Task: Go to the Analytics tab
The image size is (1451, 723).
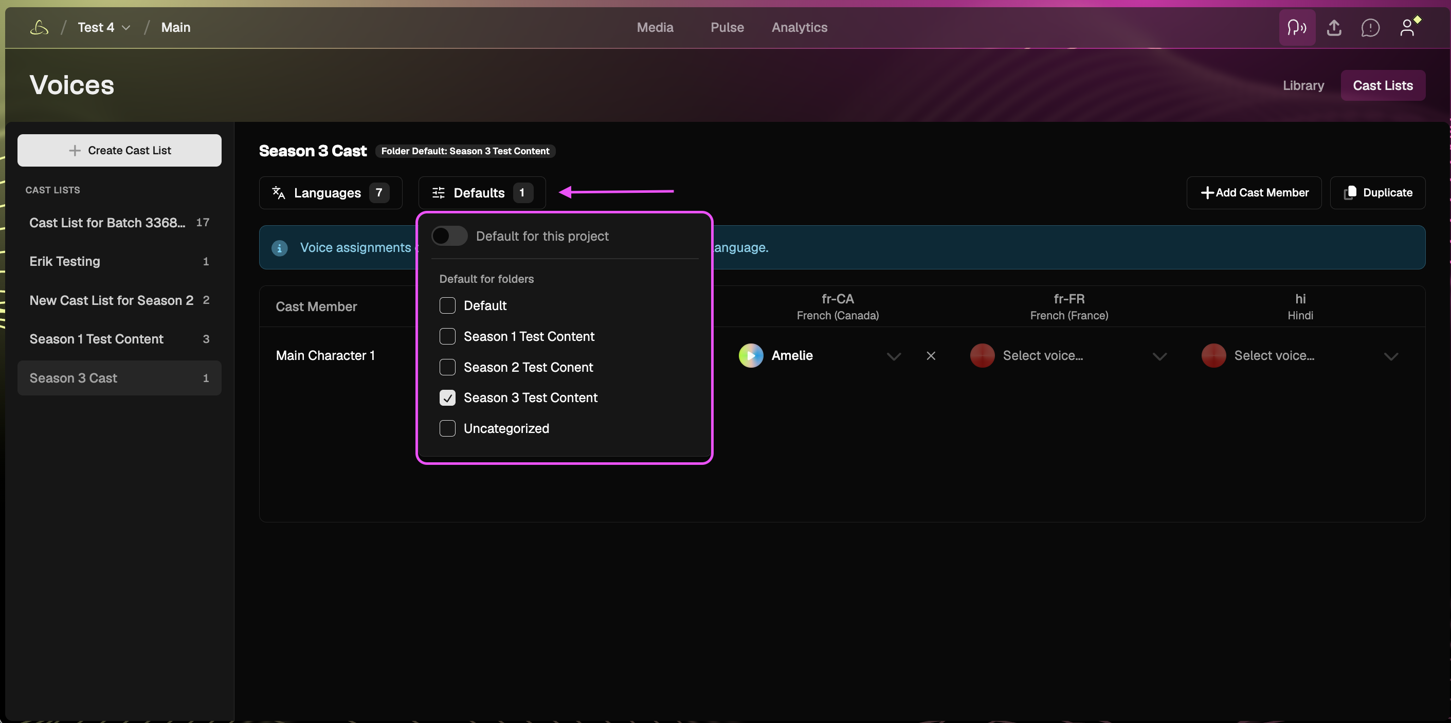Action: tap(800, 27)
